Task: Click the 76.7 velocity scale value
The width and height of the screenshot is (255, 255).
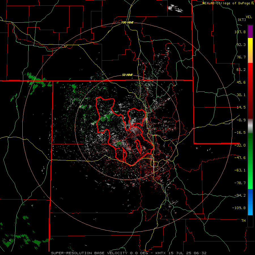Action: coord(241,57)
